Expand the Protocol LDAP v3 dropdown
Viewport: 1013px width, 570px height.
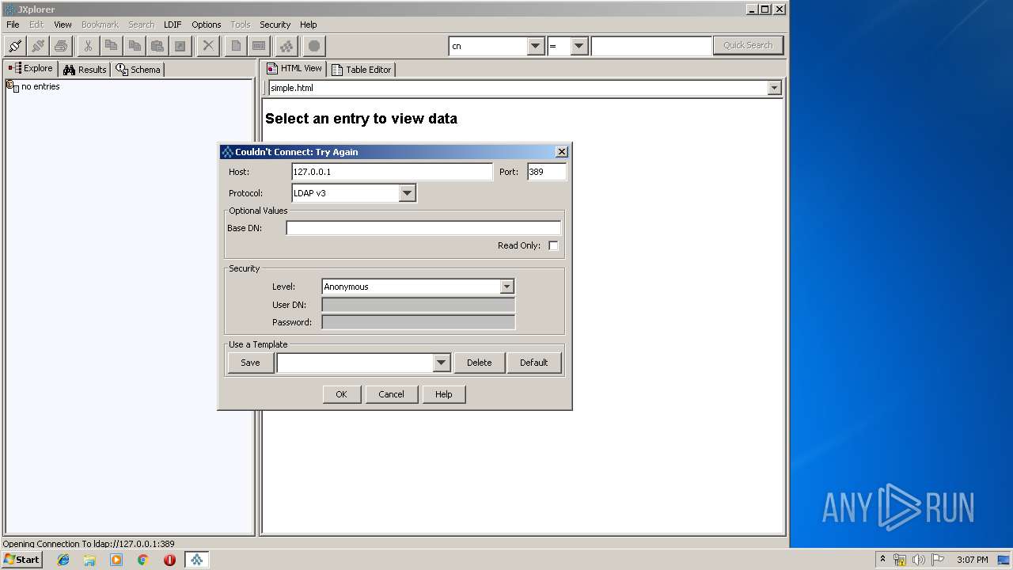(407, 193)
